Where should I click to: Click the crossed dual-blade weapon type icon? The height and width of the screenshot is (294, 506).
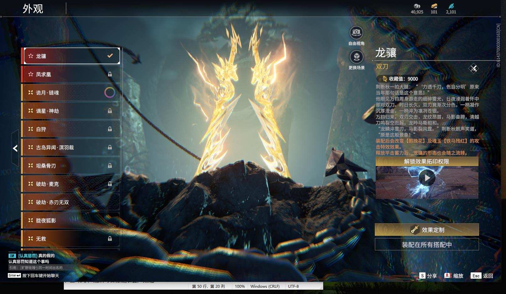(x=473, y=68)
